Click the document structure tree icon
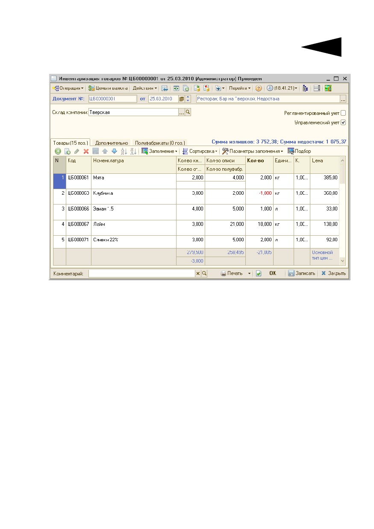Screen dimensions: 374x529 click(305, 88)
